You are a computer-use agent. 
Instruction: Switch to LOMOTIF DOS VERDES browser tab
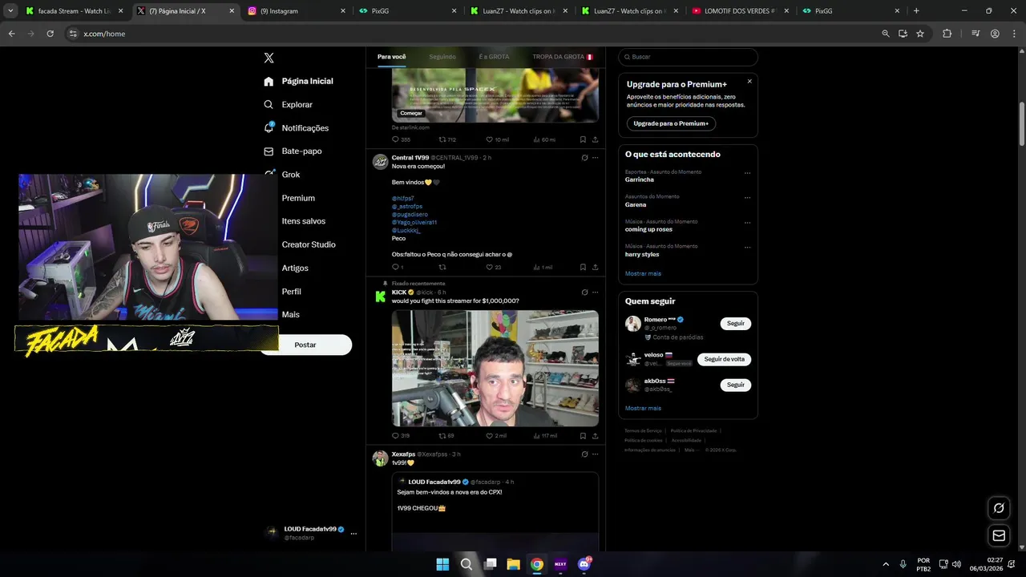tap(741, 11)
